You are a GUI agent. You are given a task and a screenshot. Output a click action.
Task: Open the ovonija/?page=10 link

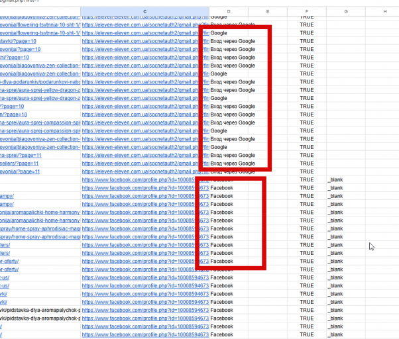[20, 49]
